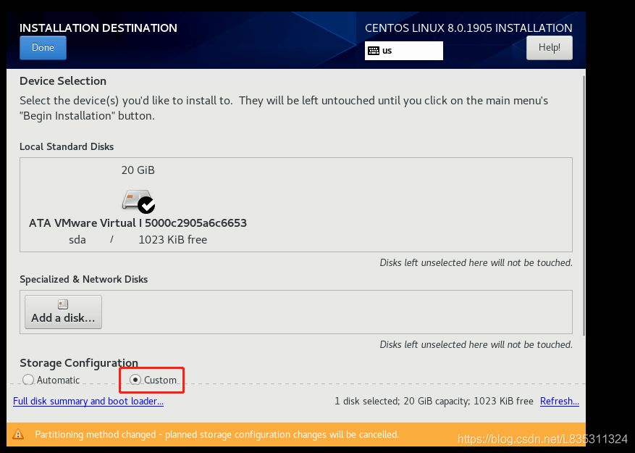The image size is (635, 453).
Task: Click the Refresh... link
Action: 560,401
